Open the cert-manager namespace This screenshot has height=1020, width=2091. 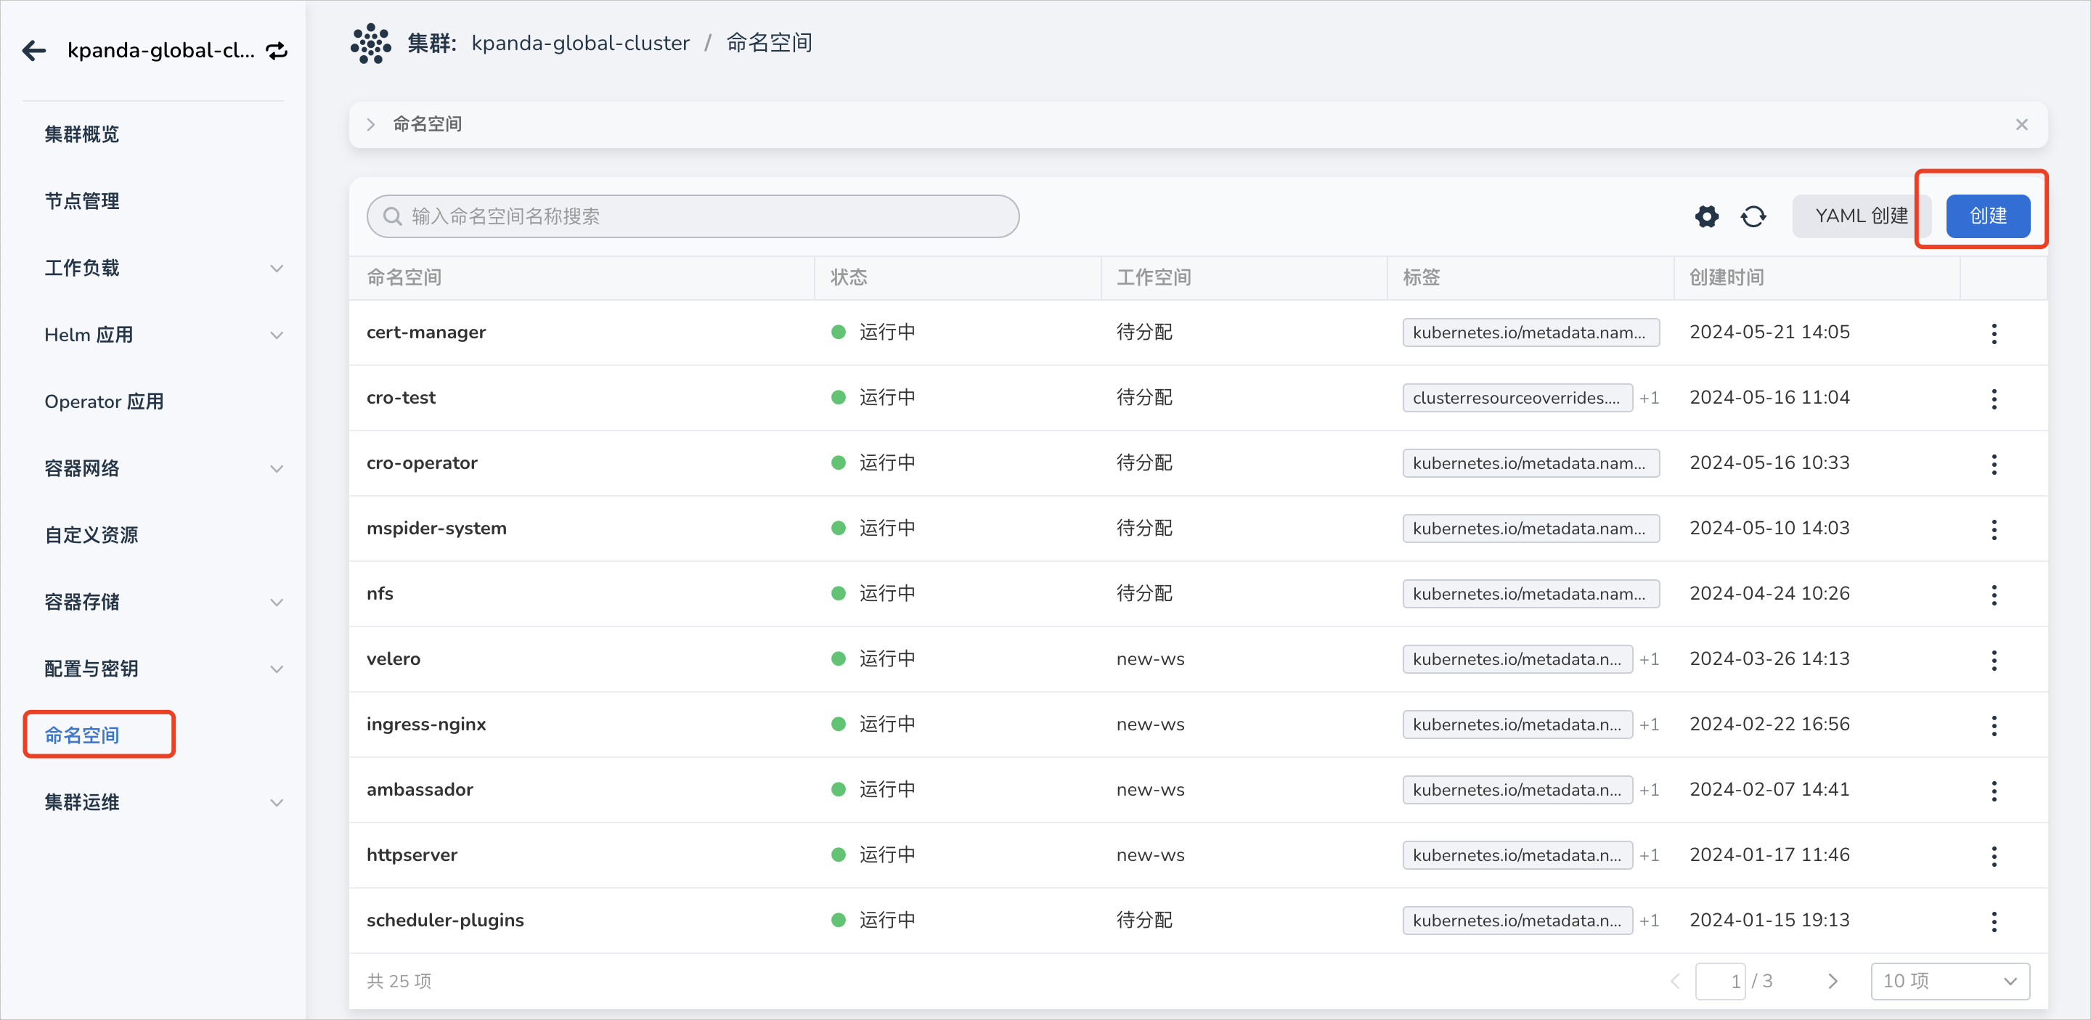coord(425,332)
